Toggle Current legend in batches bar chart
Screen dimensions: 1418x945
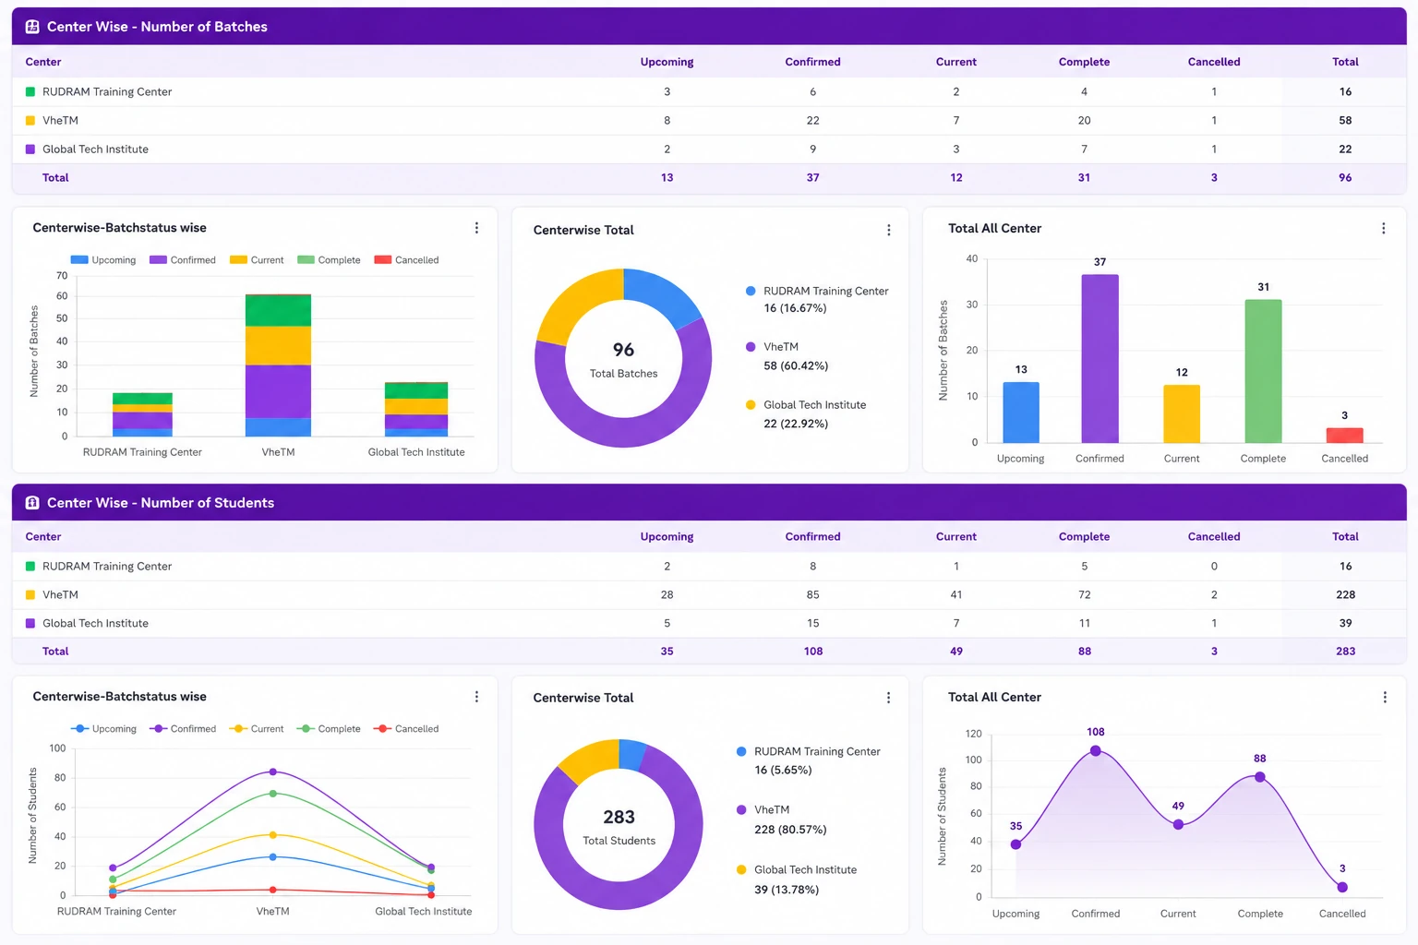[257, 260]
